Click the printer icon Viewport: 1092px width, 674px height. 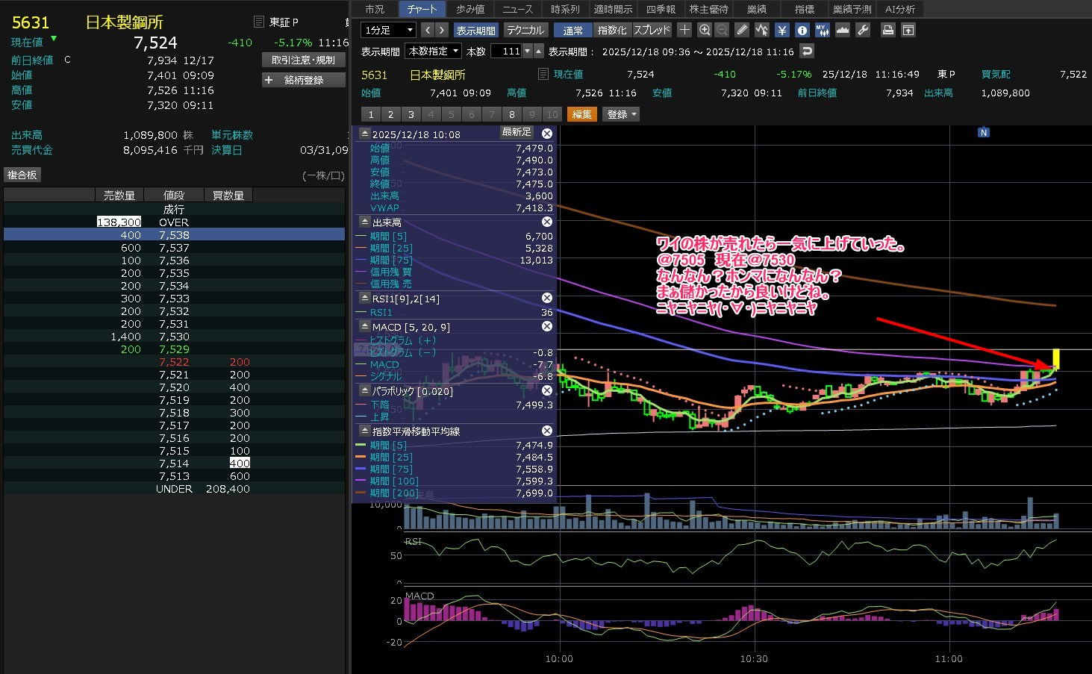click(x=887, y=30)
